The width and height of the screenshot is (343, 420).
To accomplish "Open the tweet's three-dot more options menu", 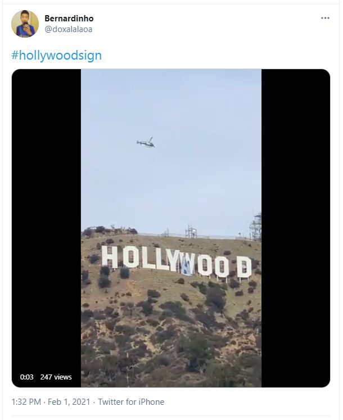I will (x=325, y=18).
